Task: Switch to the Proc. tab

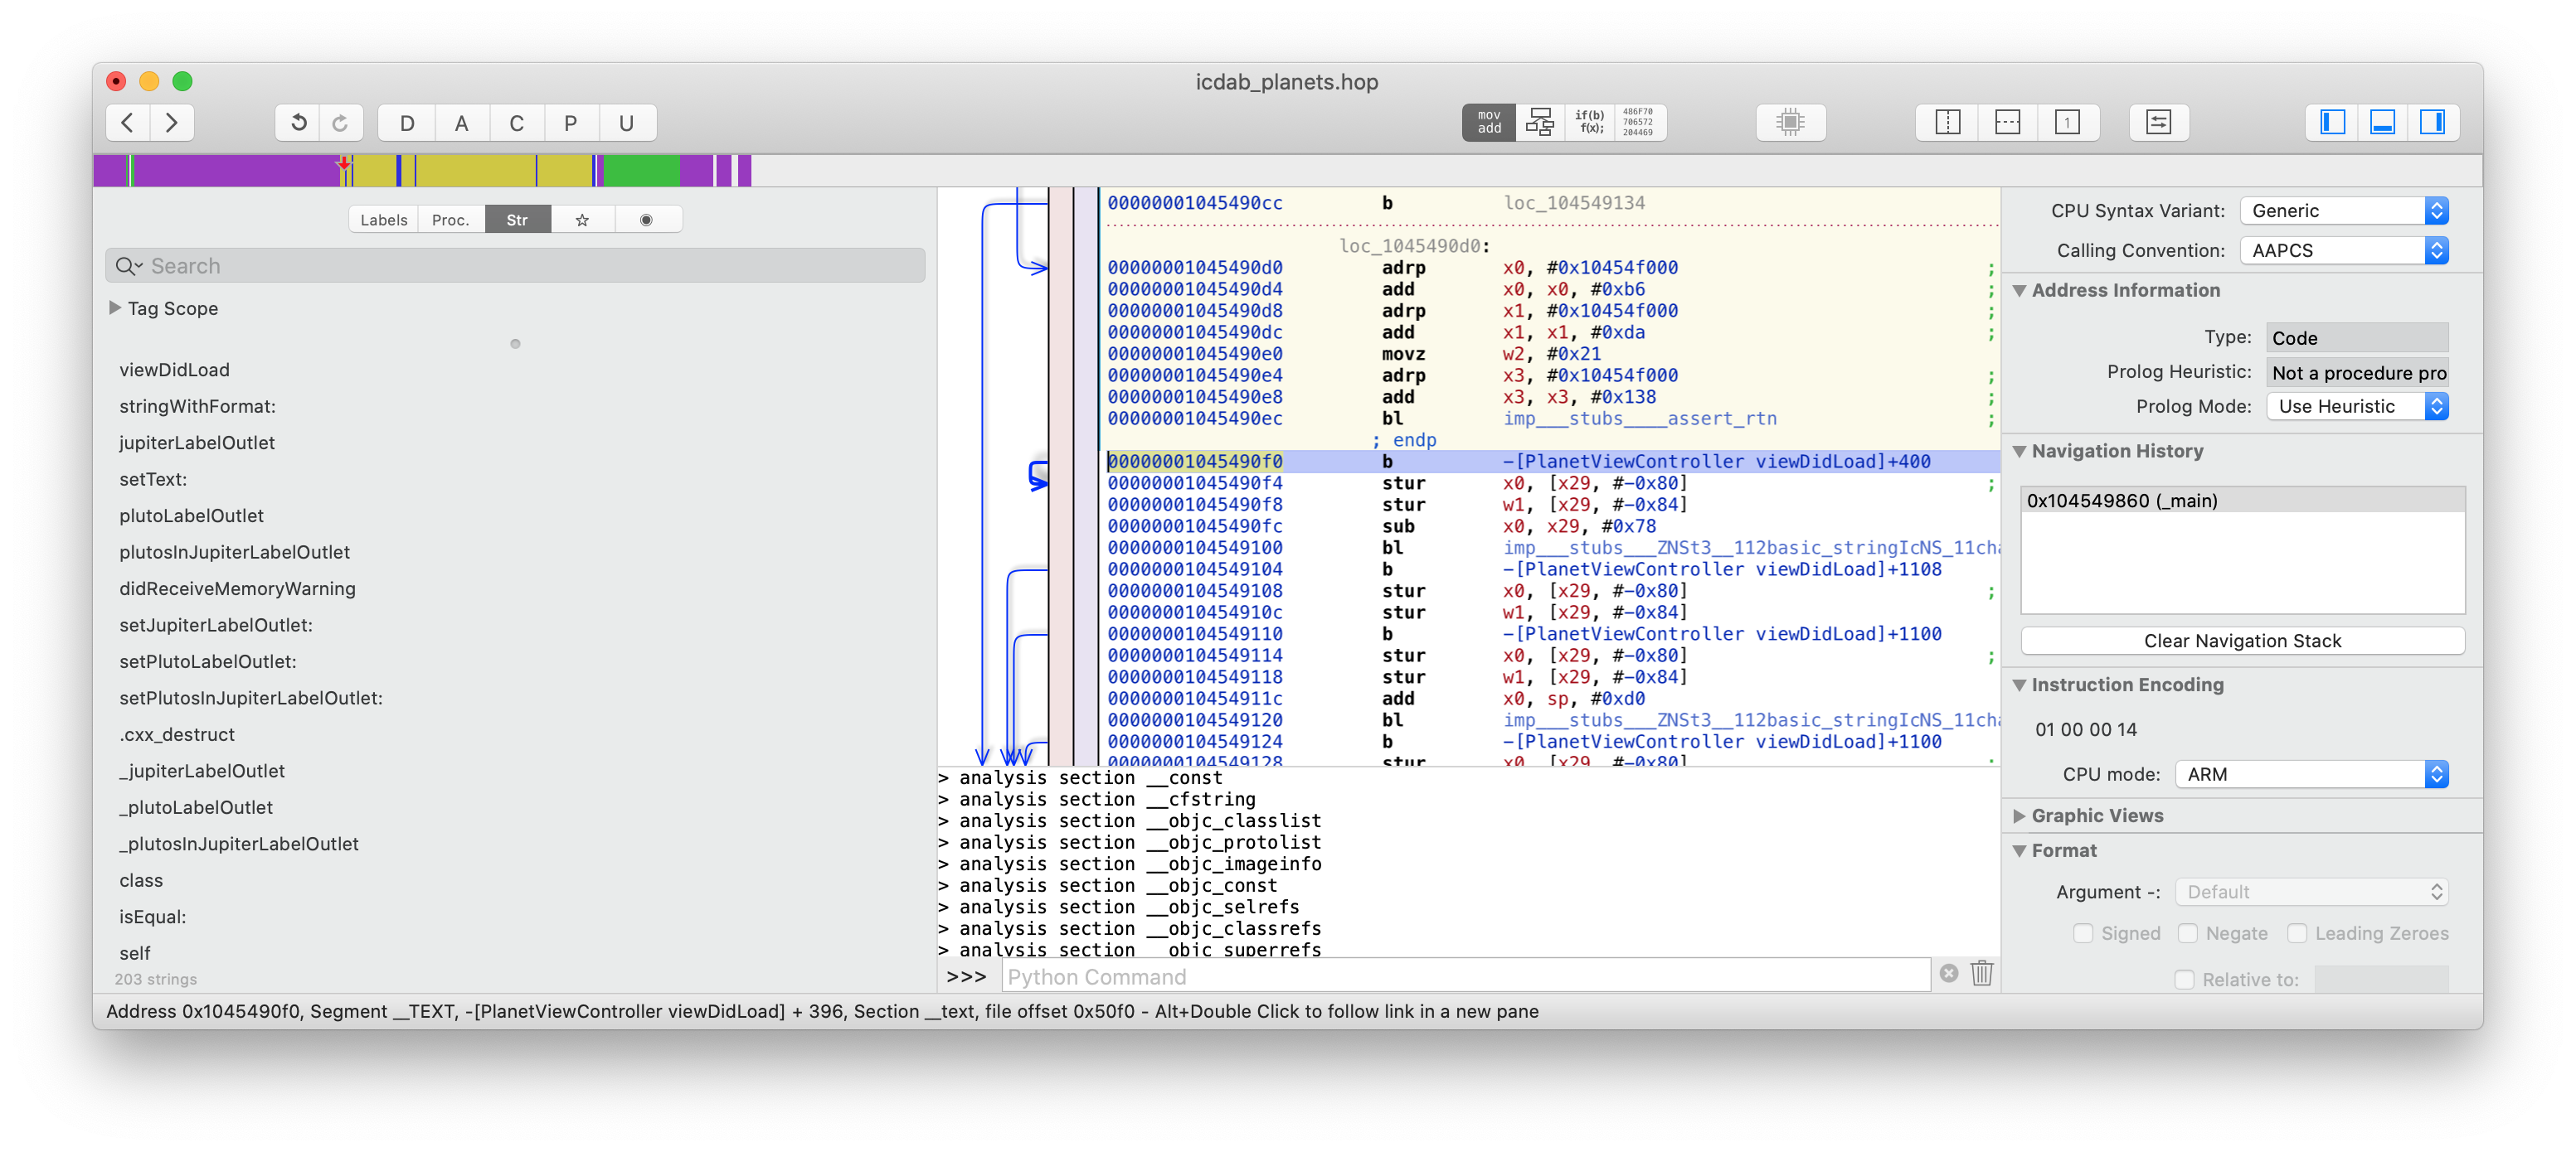Action: [450, 220]
